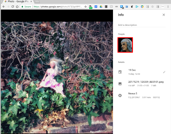Click the Skype extension icon
Image resolution: width=171 pixels, height=134 pixels.
tap(122, 7)
